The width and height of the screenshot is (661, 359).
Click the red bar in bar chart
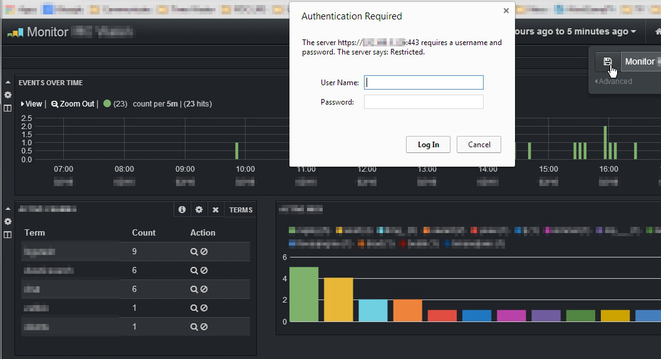click(x=442, y=316)
